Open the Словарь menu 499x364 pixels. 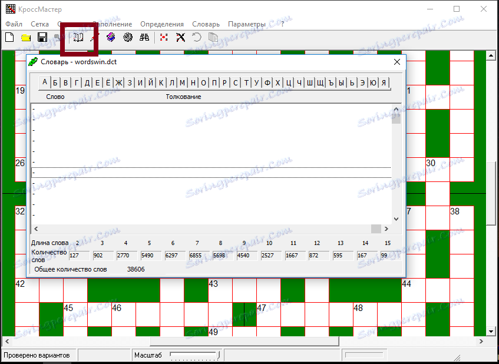(206, 24)
